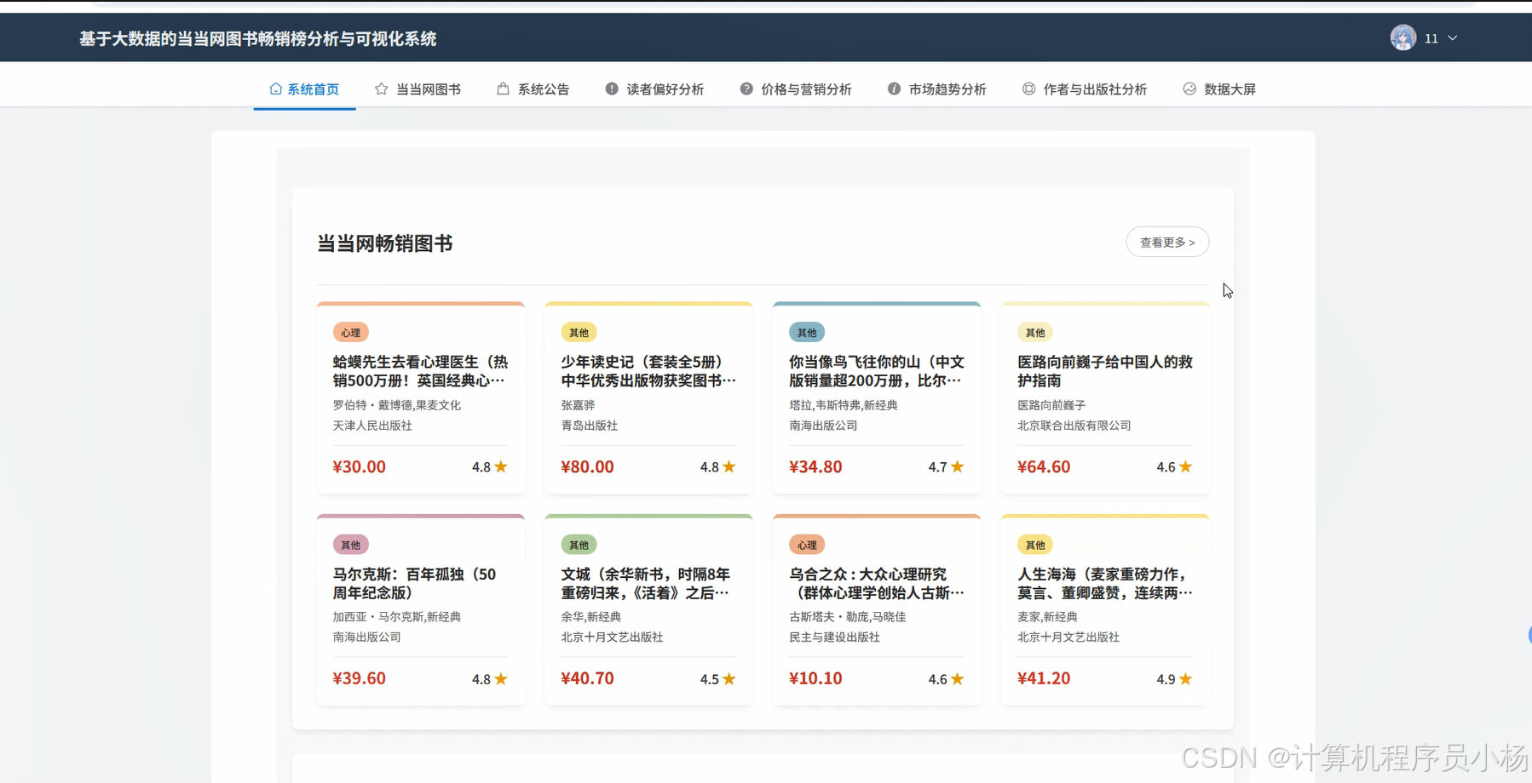Click the 查看更多 button
The image size is (1532, 783).
pos(1167,242)
